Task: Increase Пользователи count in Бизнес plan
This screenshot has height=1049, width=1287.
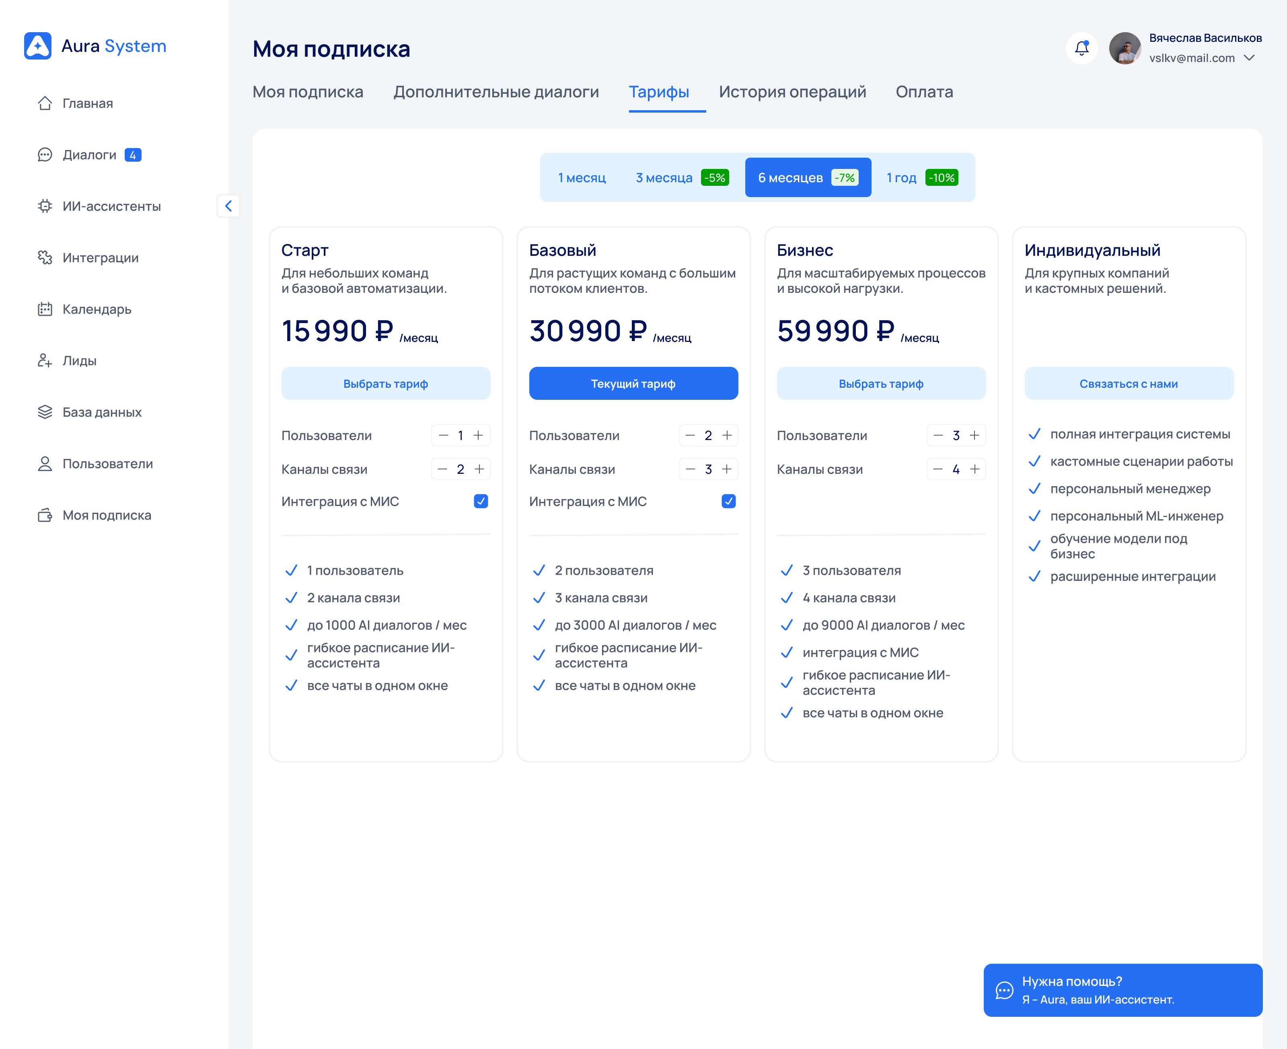Action: coord(975,435)
